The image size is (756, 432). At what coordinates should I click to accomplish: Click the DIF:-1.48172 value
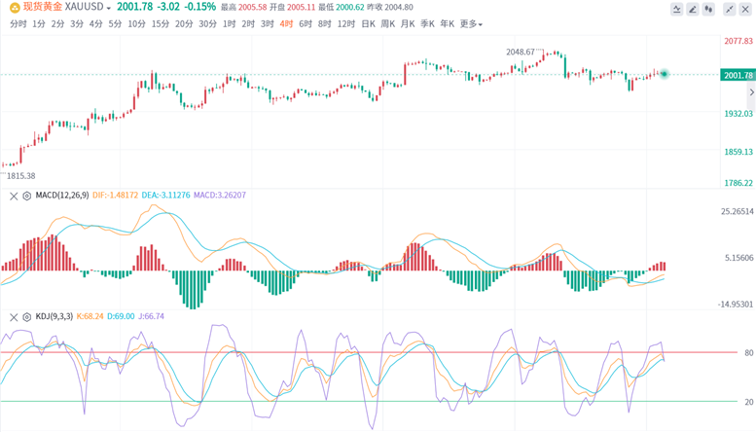pos(115,196)
